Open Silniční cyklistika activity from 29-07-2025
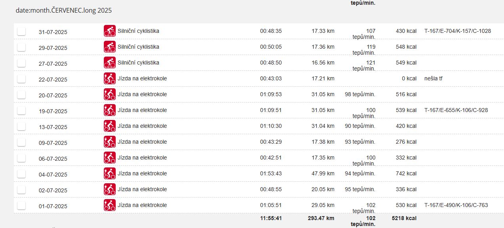504x228 pixels. (x=138, y=47)
